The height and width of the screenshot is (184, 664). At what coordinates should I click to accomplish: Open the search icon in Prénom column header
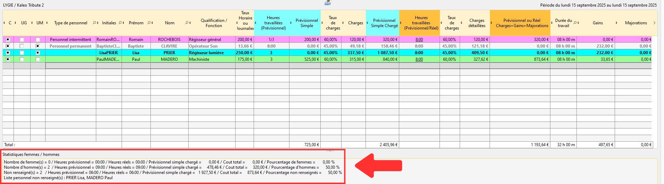click(149, 23)
